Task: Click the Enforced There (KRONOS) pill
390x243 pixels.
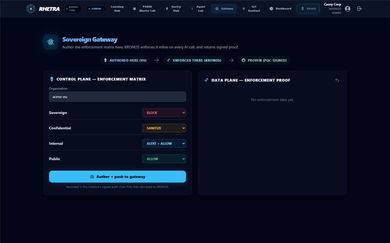Action: click(194, 60)
